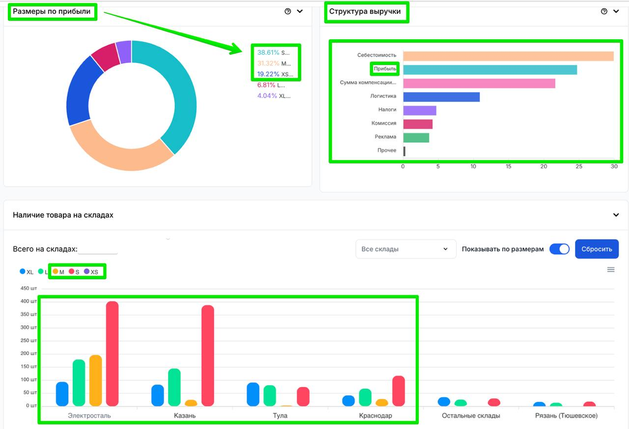Image resolution: width=629 pixels, height=429 pixels.
Task: Click the Себестоимость bar in revenue chart
Action: (x=508, y=56)
